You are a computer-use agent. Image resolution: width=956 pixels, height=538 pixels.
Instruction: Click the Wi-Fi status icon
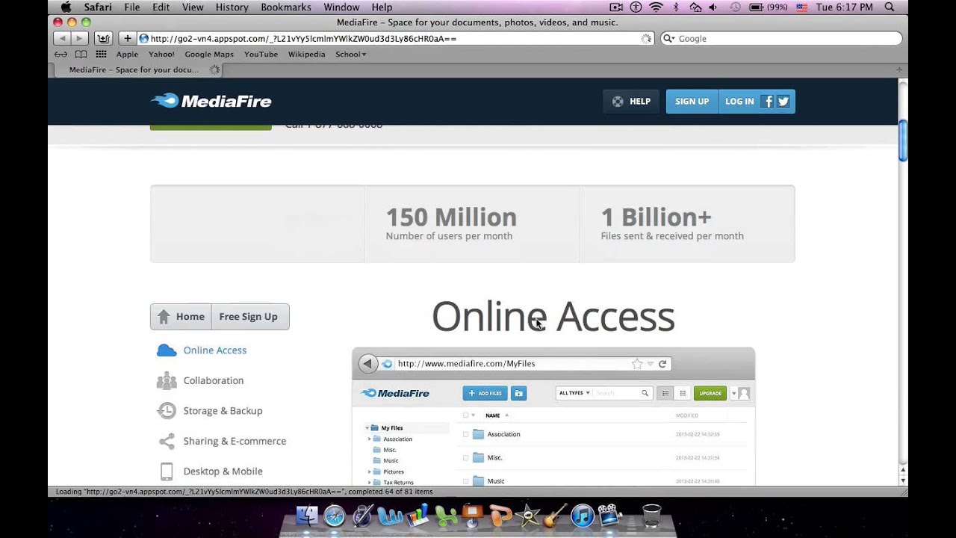pyautogui.click(x=656, y=7)
